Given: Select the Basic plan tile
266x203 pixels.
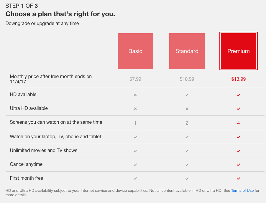Looking at the screenshot, I should pyautogui.click(x=135, y=51).
